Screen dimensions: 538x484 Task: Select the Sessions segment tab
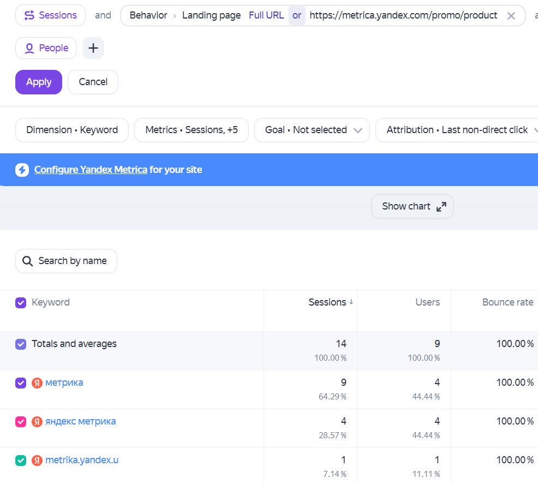point(50,15)
